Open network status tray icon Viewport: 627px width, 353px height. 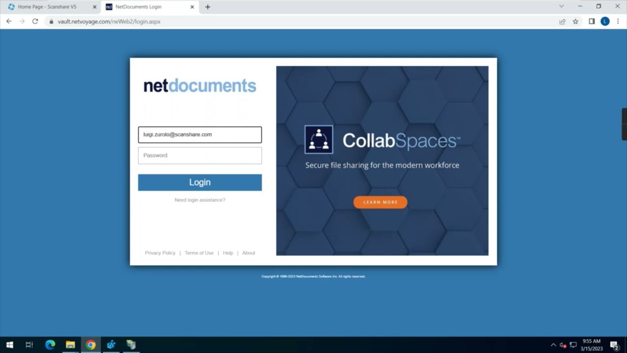point(573,345)
